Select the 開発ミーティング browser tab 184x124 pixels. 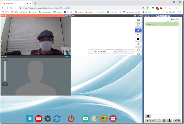[16, 4]
